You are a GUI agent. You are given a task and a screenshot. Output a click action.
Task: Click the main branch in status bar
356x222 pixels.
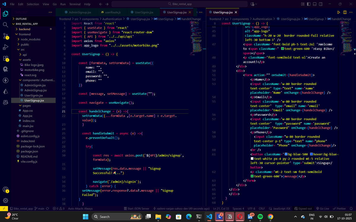click(x=39, y=209)
